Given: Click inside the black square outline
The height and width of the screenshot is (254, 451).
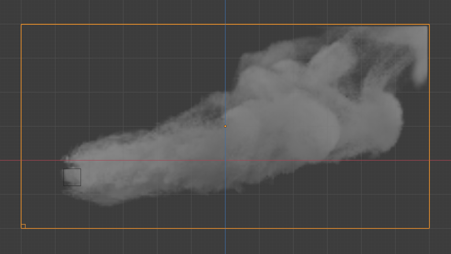Looking at the screenshot, I should pyautogui.click(x=73, y=176).
